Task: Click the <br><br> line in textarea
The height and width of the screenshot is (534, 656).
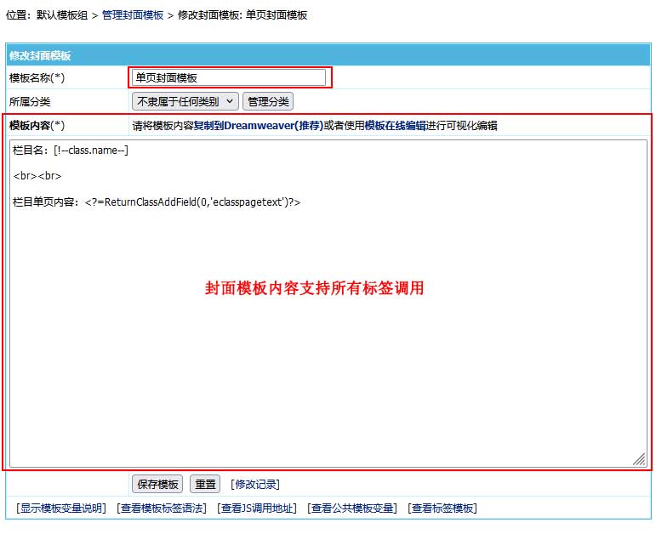Action: point(37,176)
